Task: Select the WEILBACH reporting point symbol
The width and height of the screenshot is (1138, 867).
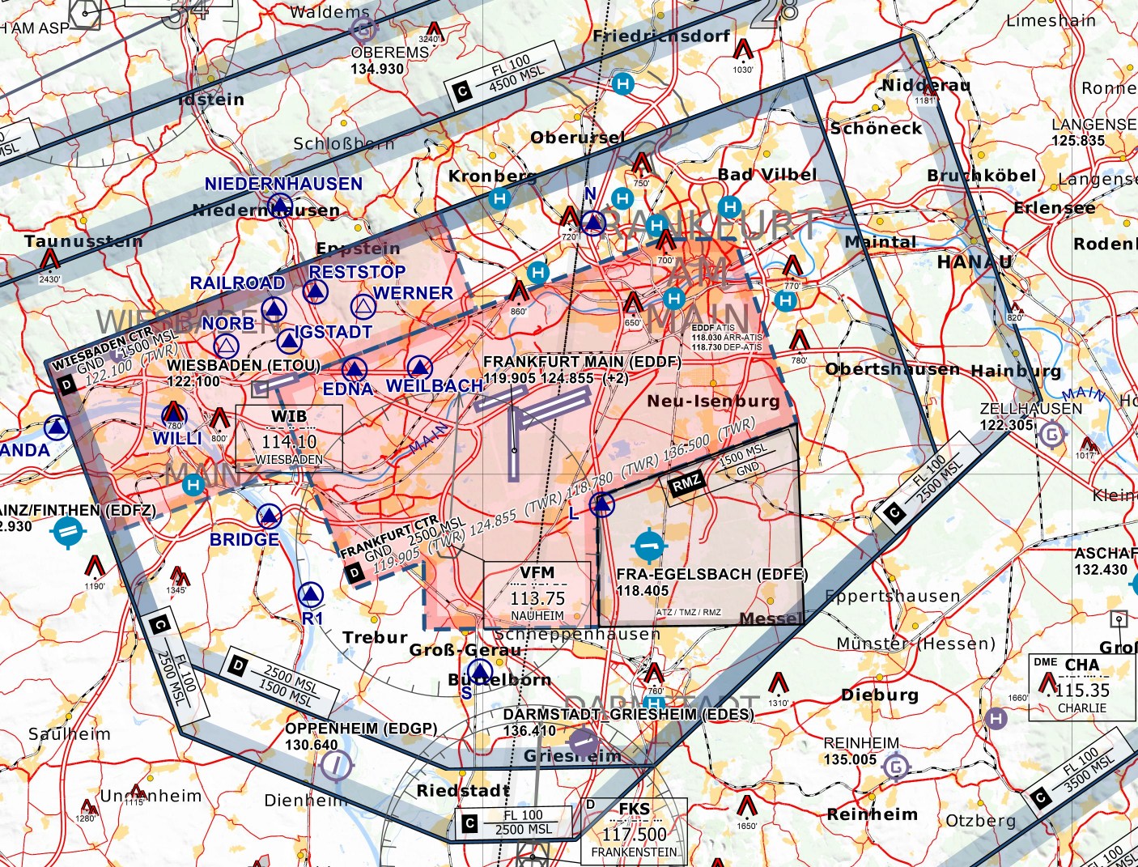Action: click(418, 368)
